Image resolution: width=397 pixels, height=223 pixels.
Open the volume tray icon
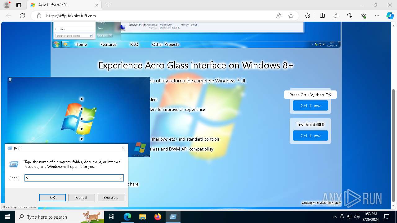click(x=357, y=217)
